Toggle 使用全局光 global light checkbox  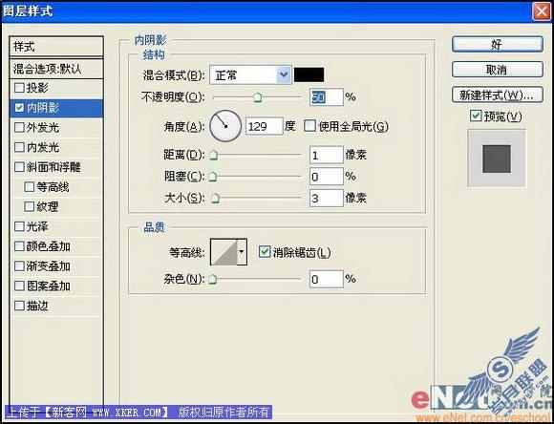[309, 126]
